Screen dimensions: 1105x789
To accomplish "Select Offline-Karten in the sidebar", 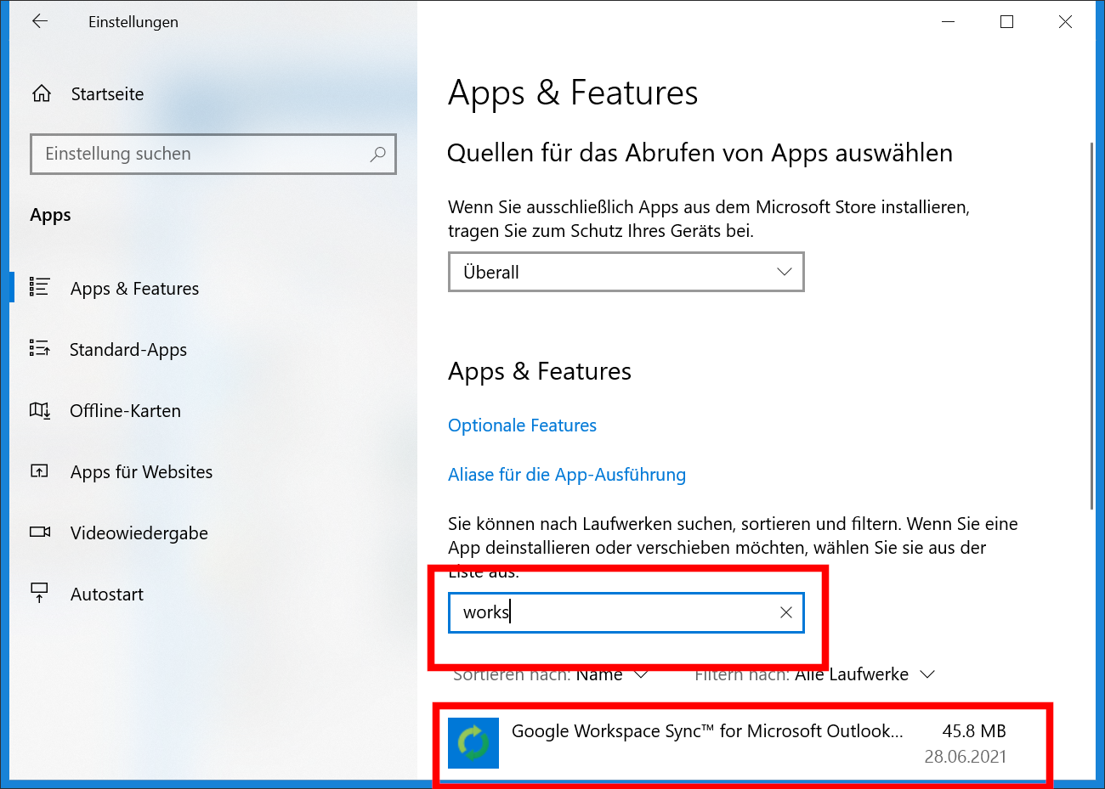I will 125,411.
